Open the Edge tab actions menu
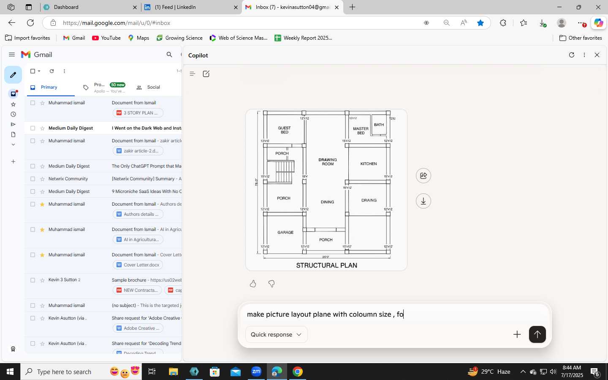This screenshot has height=380, width=608. coord(29,7)
